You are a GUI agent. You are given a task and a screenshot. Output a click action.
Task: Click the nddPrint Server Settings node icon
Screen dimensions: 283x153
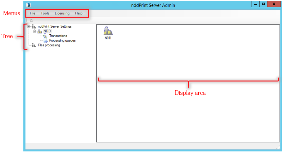(34, 27)
